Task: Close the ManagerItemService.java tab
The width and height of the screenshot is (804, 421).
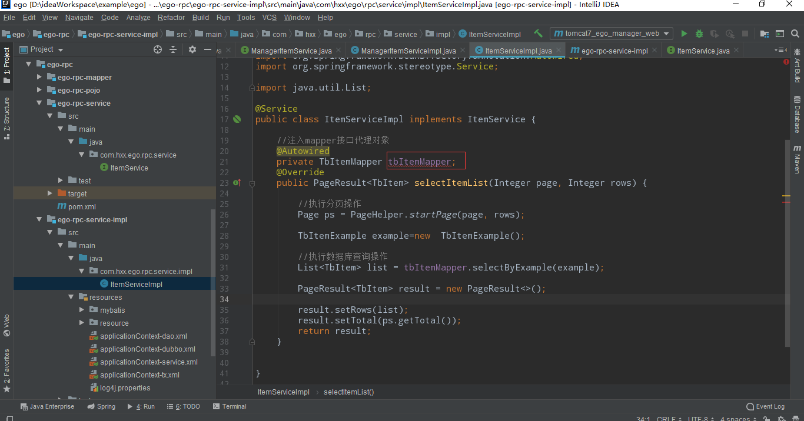Action: pos(337,51)
